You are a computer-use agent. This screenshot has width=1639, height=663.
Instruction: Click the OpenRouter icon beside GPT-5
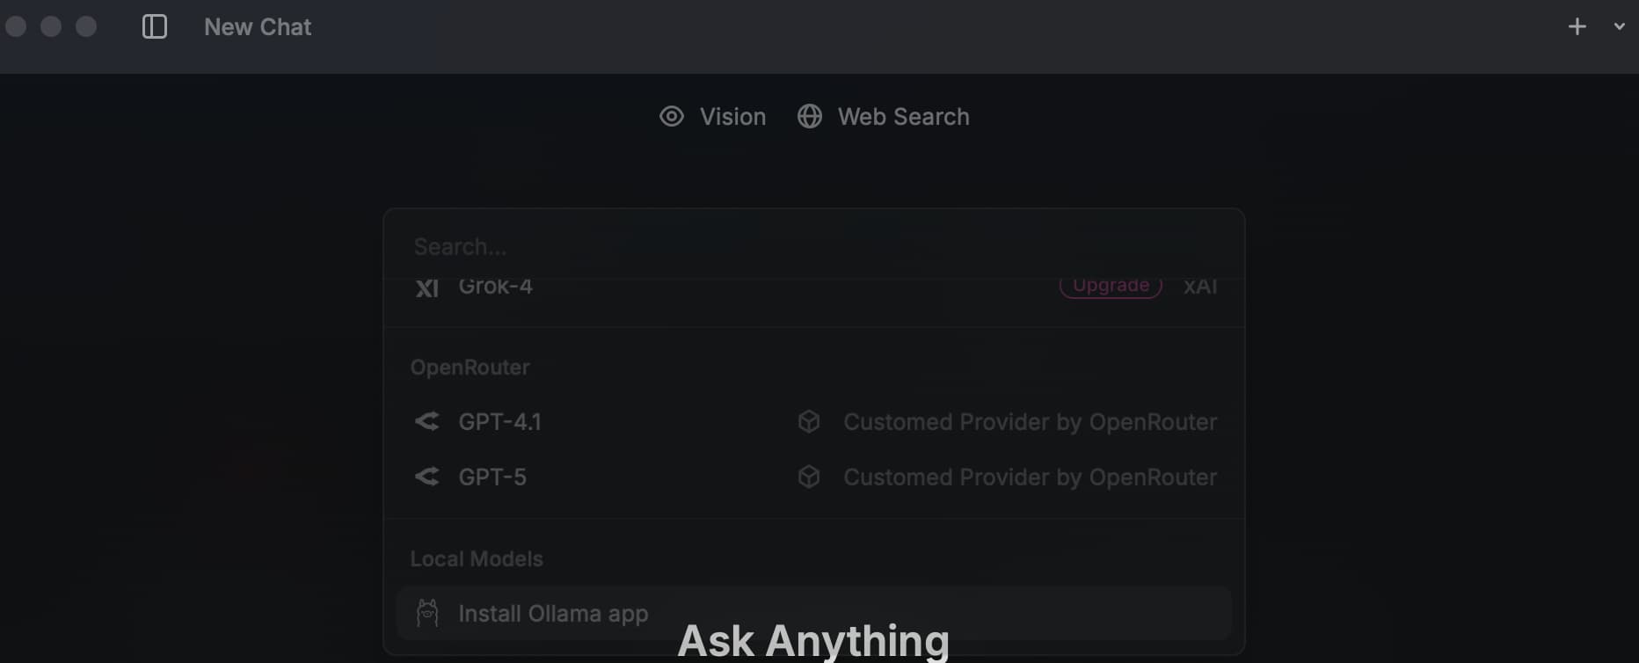427,477
